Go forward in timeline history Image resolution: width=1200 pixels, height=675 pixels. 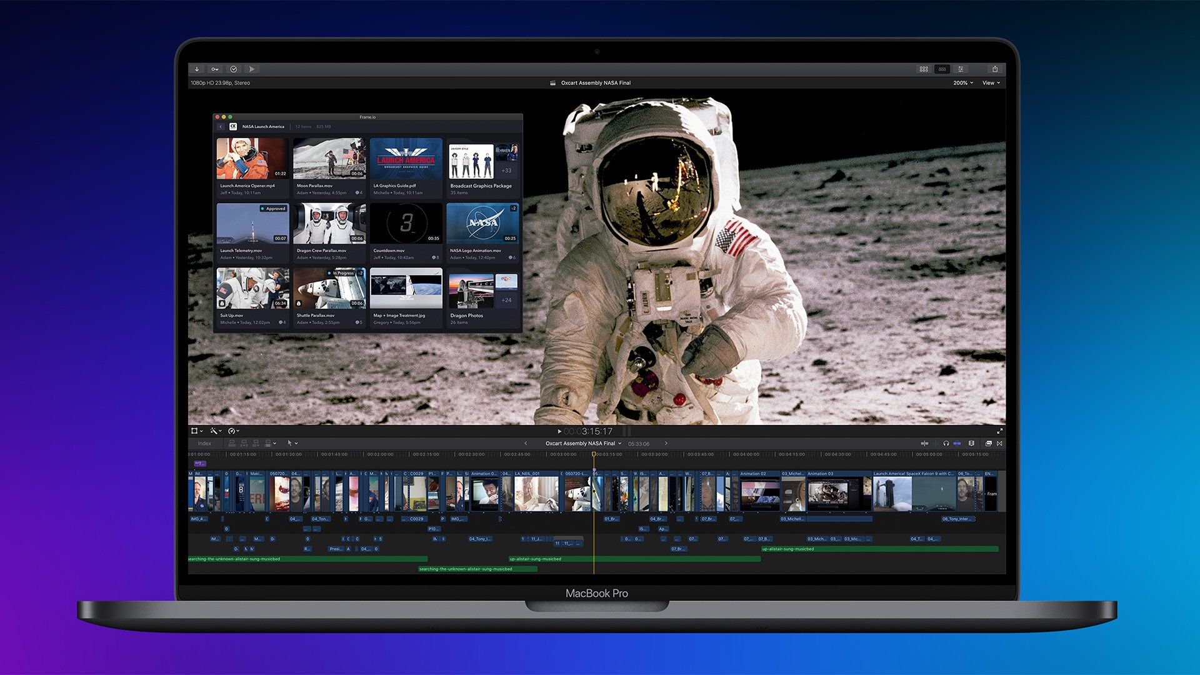tap(666, 443)
